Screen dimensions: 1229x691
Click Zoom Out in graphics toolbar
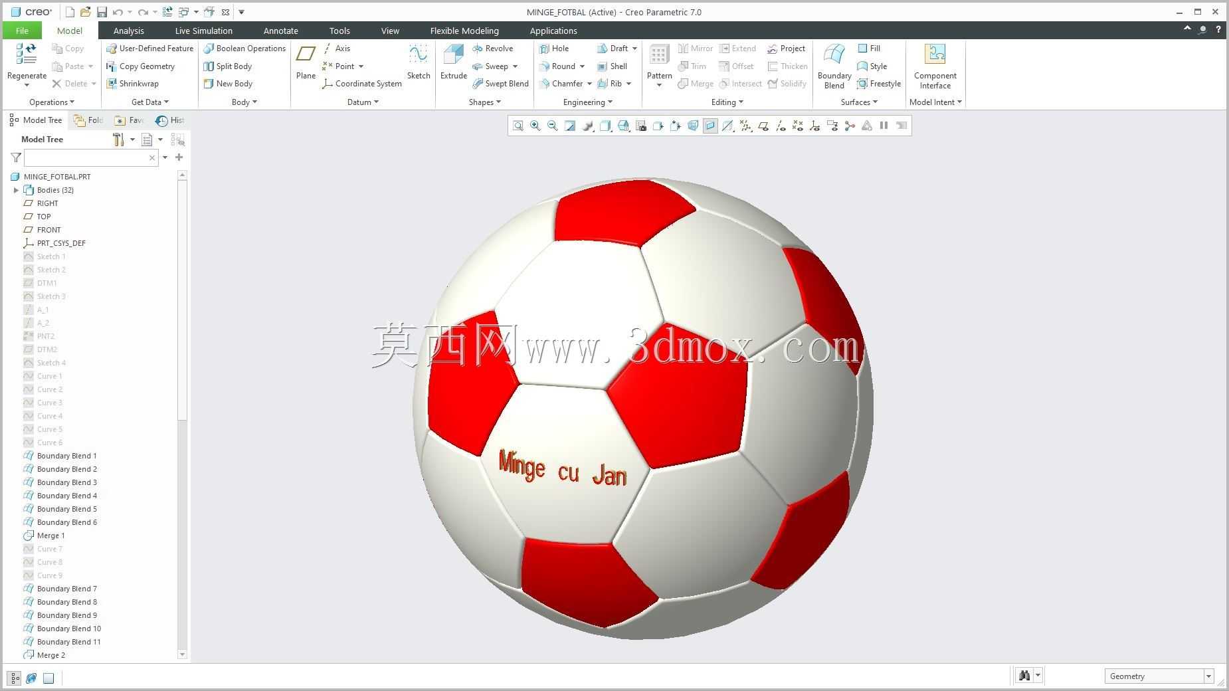pyautogui.click(x=553, y=126)
